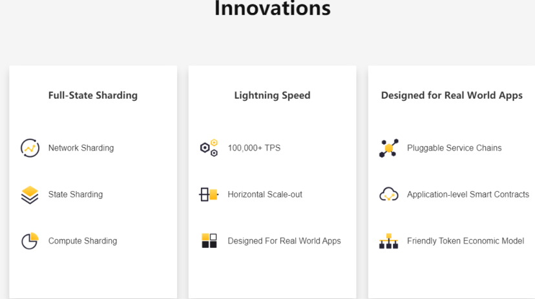Select the Friendly Token Economic Model text
535x299 pixels.
(x=466, y=241)
